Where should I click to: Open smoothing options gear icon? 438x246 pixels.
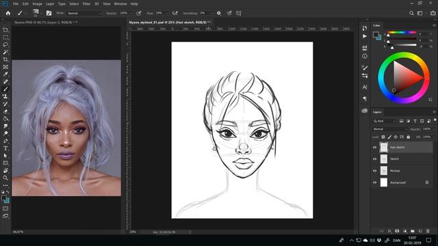pos(219,13)
